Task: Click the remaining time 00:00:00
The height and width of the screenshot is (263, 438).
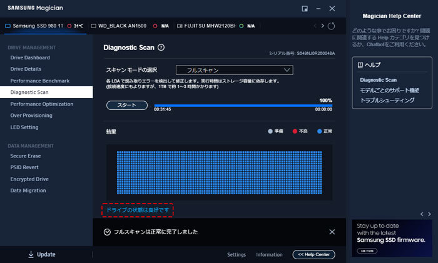Action: click(x=323, y=109)
